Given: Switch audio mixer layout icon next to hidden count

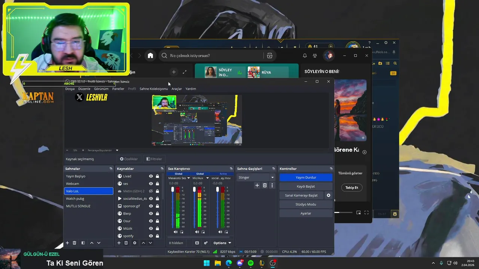Looking at the screenshot, I should click(x=197, y=243).
